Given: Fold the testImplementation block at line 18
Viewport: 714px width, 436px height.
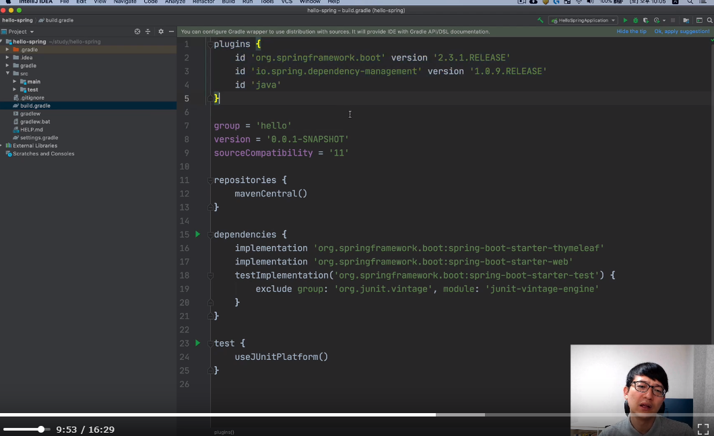Looking at the screenshot, I should 210,275.
